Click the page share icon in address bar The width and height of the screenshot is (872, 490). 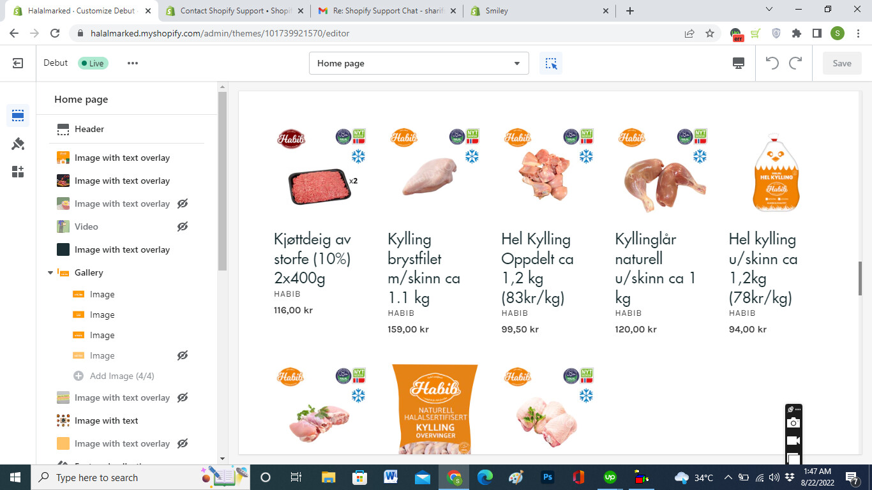[689, 33]
